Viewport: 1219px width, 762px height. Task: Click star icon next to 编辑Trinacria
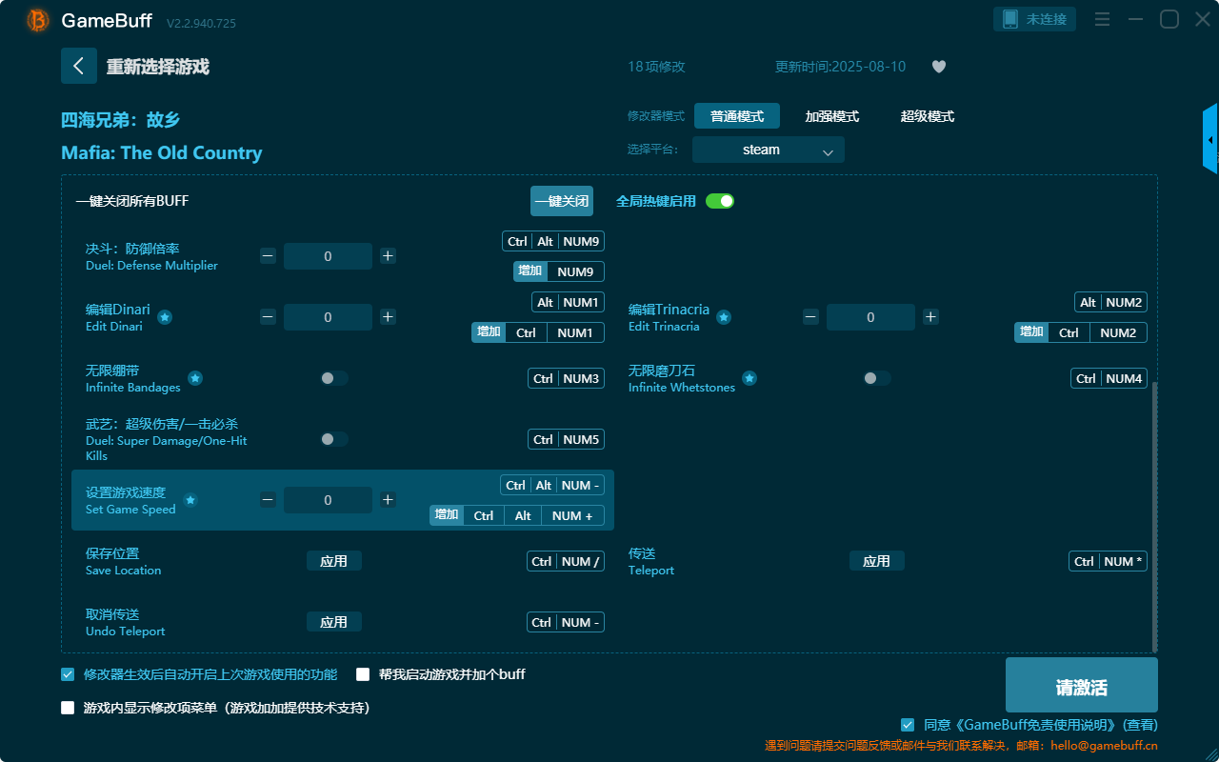724,317
